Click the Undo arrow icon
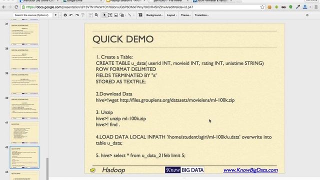The height and width of the screenshot is (180, 320). [x=71, y=15]
